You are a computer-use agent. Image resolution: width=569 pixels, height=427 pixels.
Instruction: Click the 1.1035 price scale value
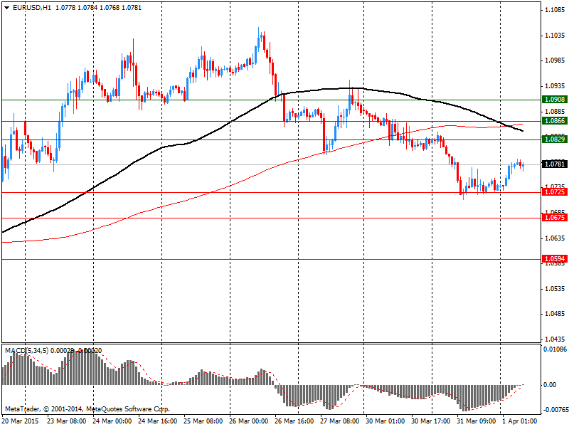[x=555, y=36]
